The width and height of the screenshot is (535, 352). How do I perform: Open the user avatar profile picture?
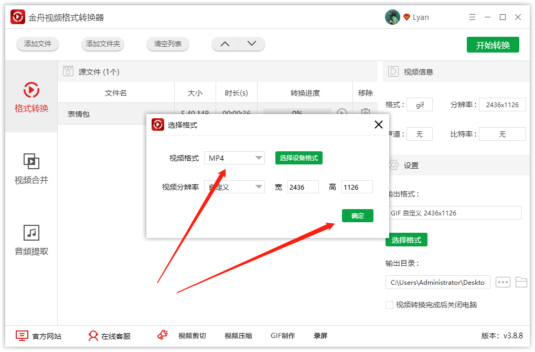(392, 17)
